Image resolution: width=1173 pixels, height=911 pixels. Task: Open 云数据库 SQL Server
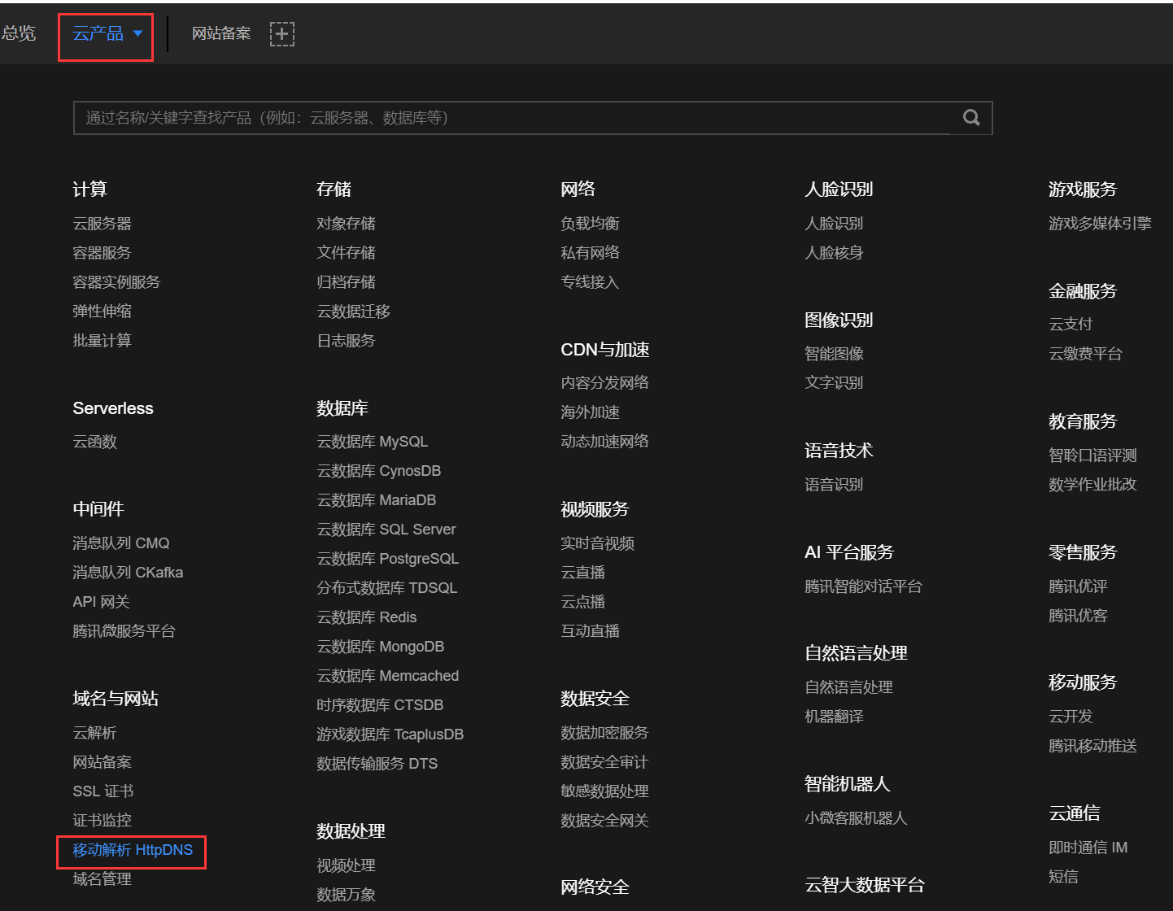386,530
